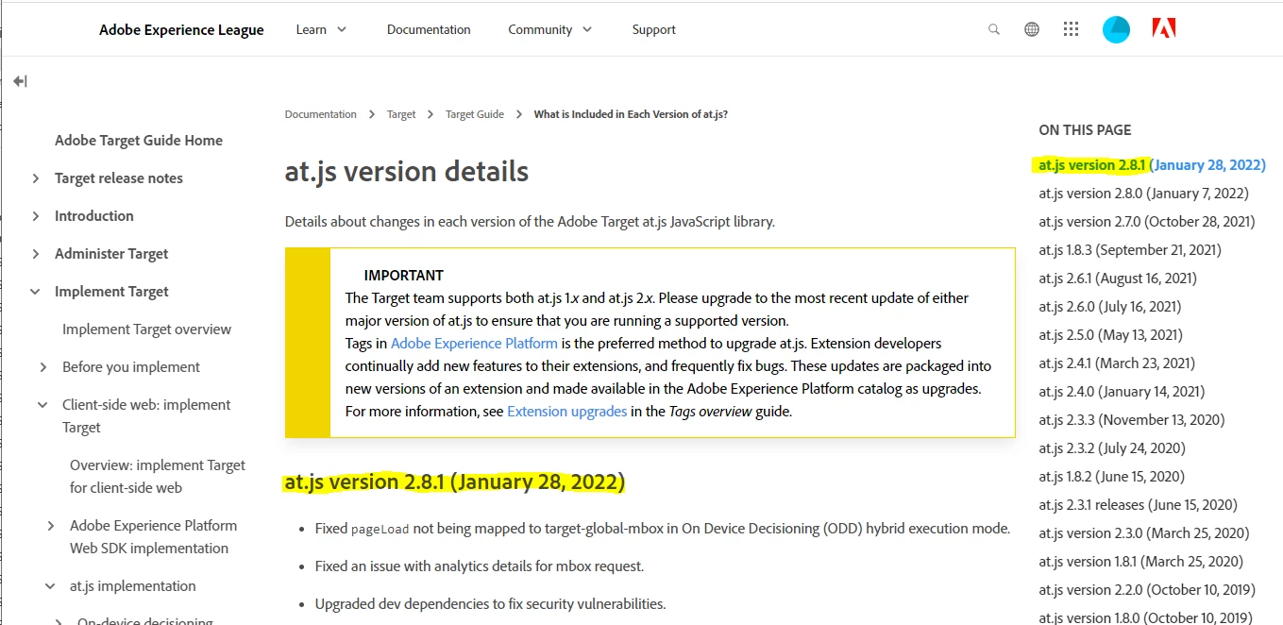Open Implement Target sidebar label

(111, 292)
